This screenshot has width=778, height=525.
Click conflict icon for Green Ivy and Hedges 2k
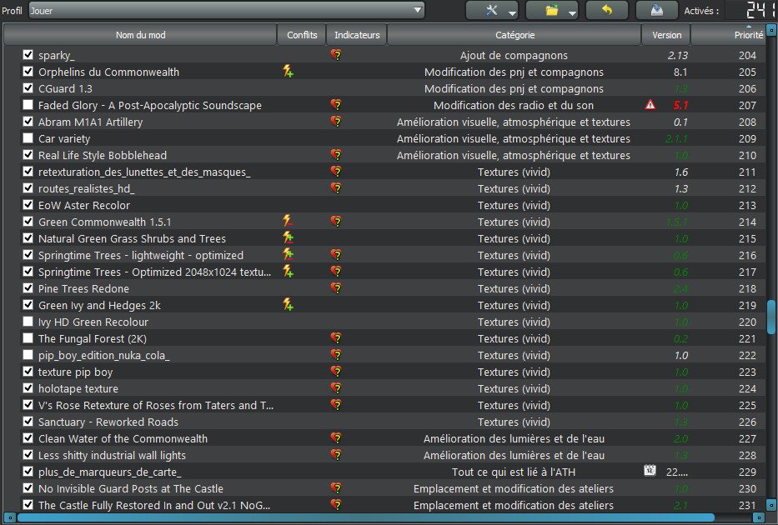coord(288,305)
